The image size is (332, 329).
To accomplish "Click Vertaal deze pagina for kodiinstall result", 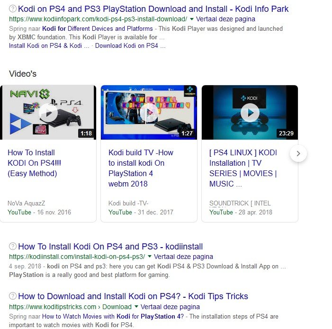I will [x=183, y=257].
